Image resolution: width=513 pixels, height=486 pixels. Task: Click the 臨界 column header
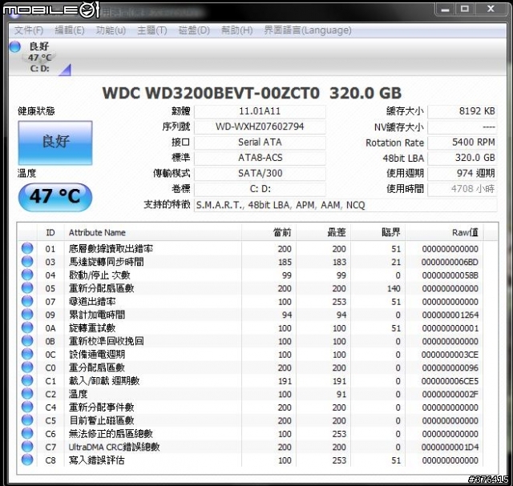[x=378, y=233]
